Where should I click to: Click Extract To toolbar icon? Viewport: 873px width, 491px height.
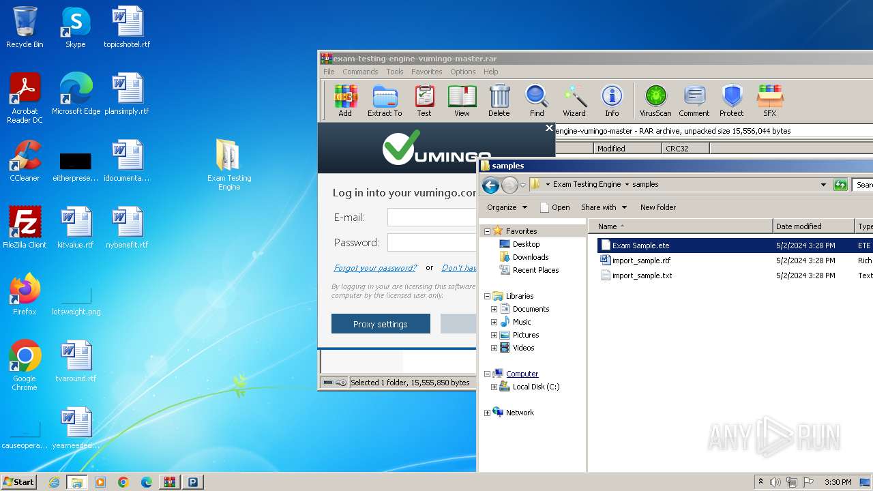click(x=385, y=100)
